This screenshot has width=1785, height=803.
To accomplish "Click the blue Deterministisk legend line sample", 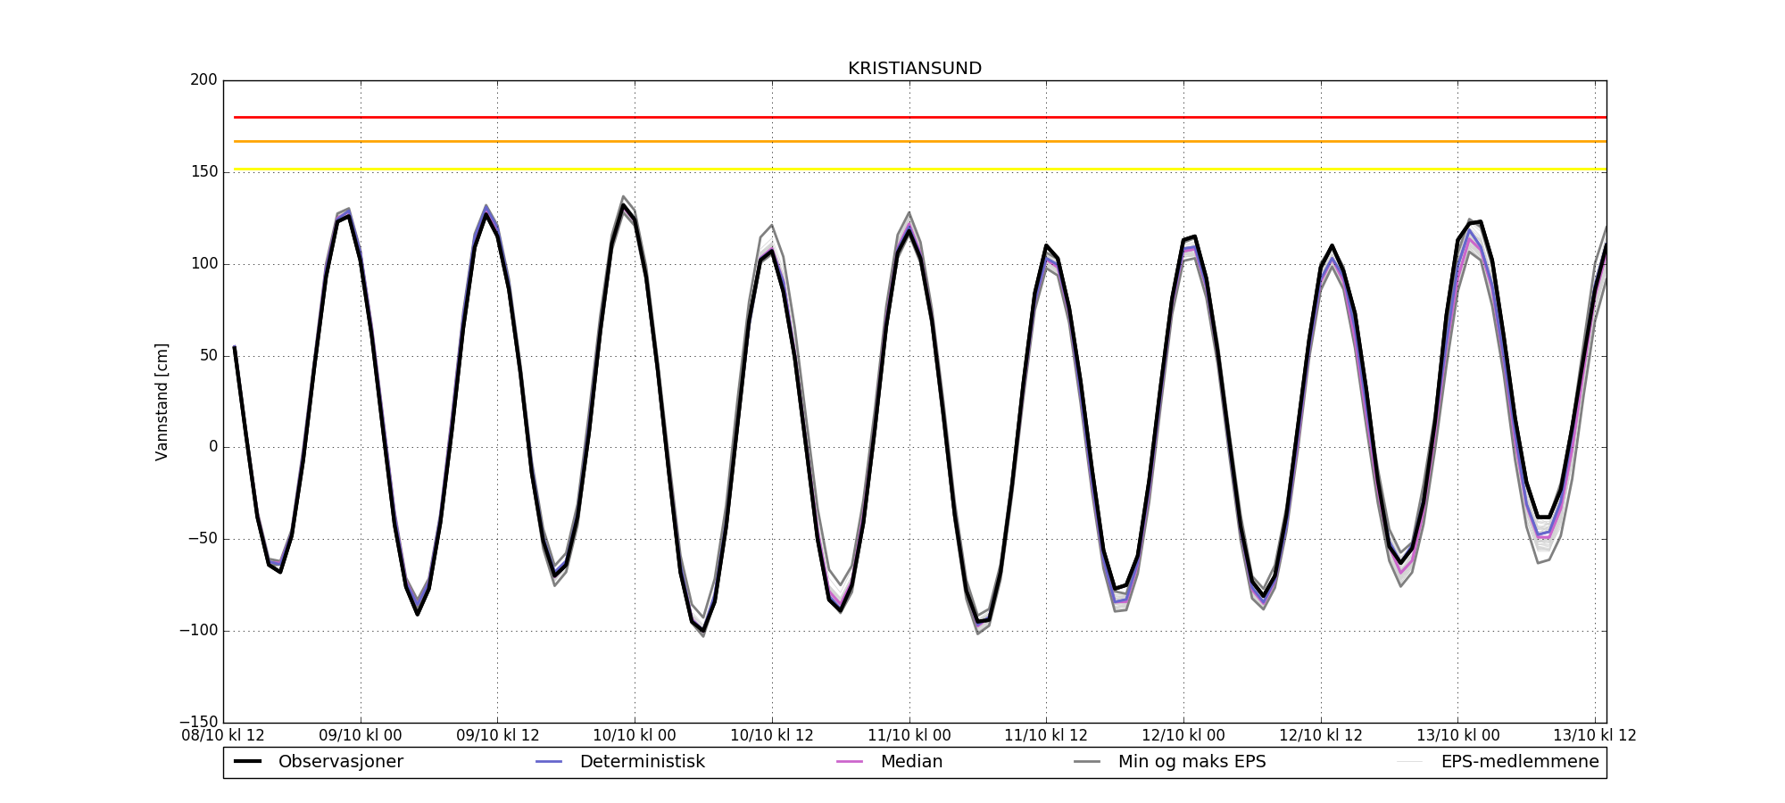I will 549,762.
